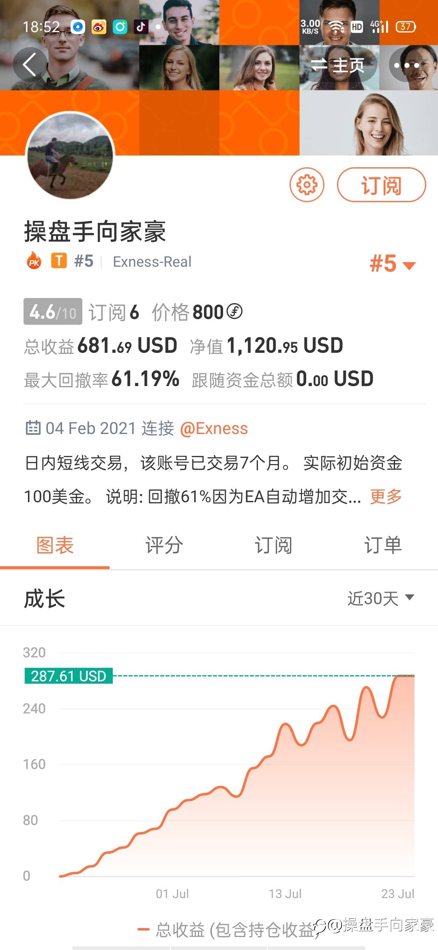Tap the orange T trader badge
This screenshot has width=438, height=950.
[59, 261]
